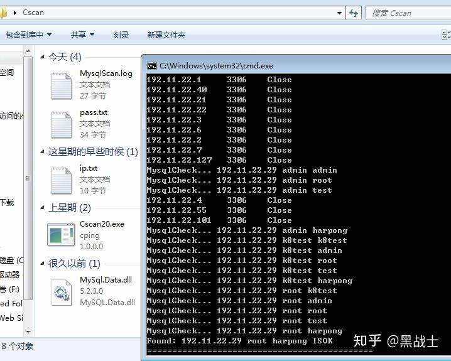The image size is (451, 361).
Task: Select the 卷 (F:) drive in navigation pane
Action: point(9,289)
